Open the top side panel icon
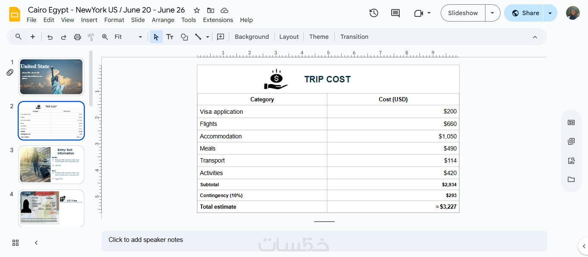Viewport: 588px width, 257px height. (572, 122)
